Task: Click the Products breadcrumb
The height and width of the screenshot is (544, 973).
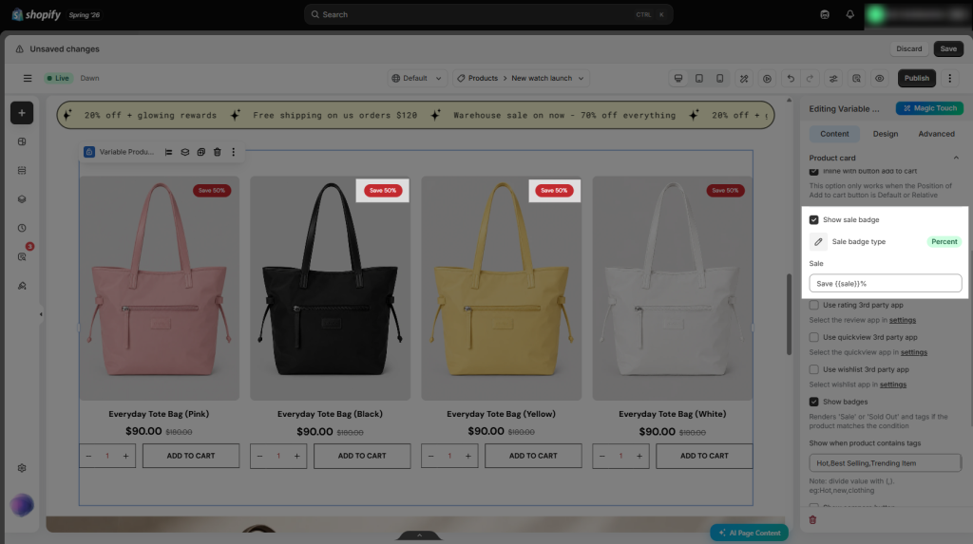Action: click(483, 78)
